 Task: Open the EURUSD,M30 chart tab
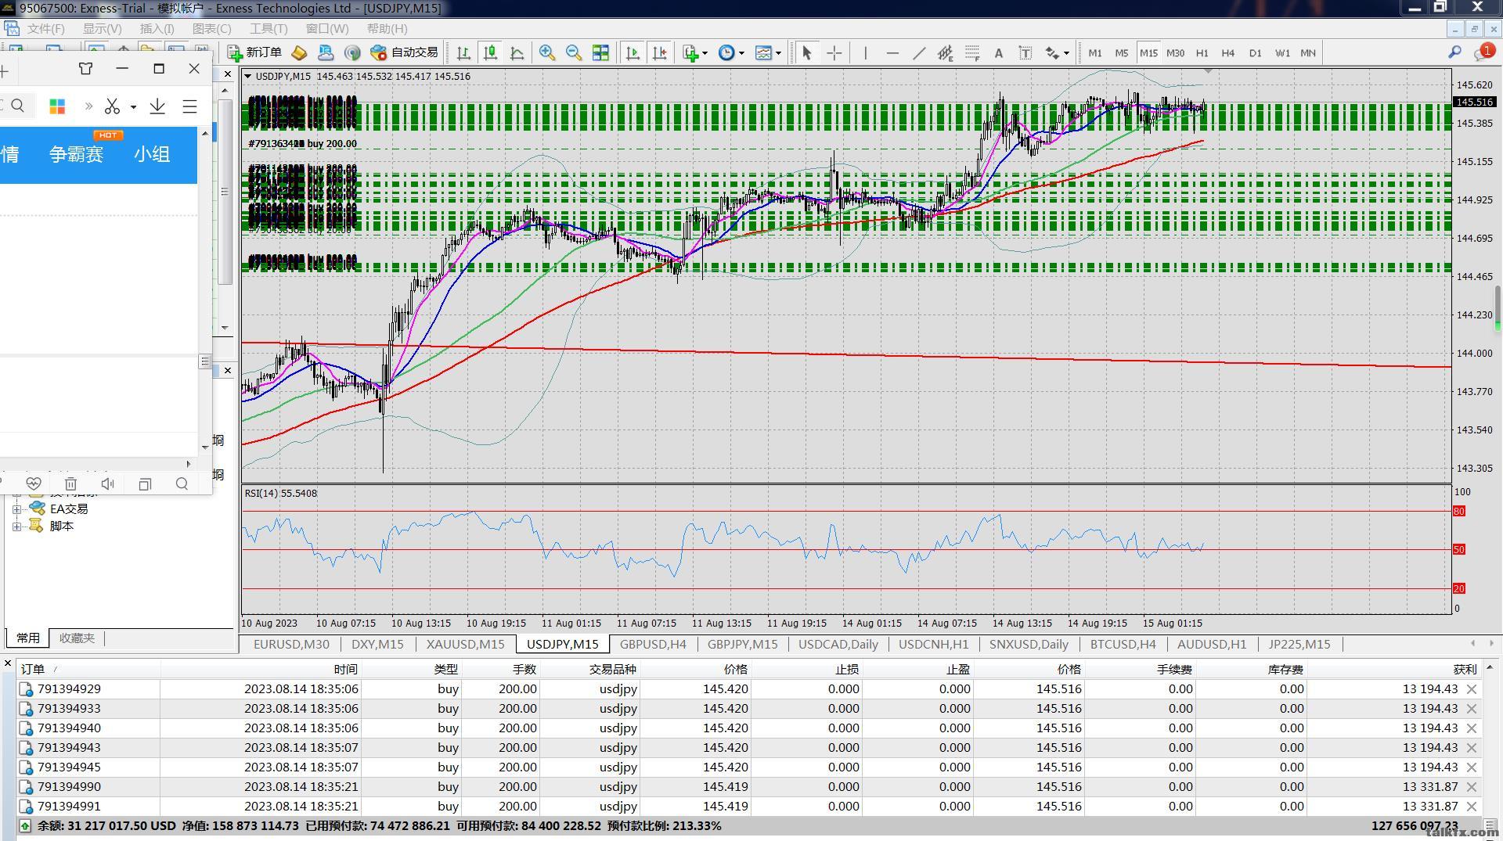[291, 644]
